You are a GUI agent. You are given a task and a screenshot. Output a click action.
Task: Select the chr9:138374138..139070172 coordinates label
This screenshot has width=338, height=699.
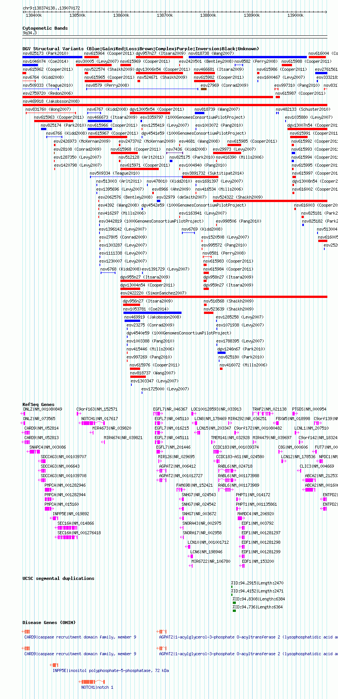click(51, 8)
